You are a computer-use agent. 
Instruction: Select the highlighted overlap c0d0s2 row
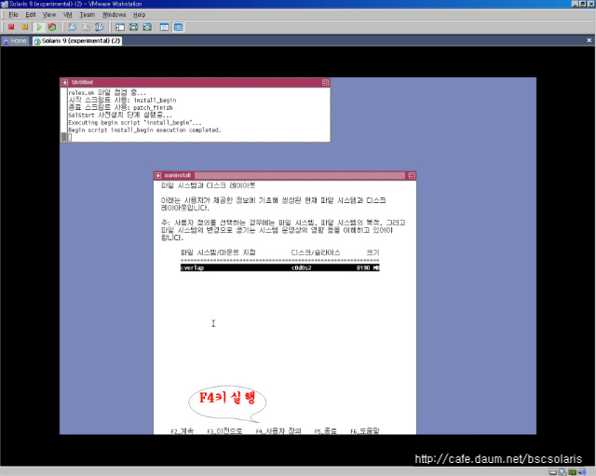(280, 267)
